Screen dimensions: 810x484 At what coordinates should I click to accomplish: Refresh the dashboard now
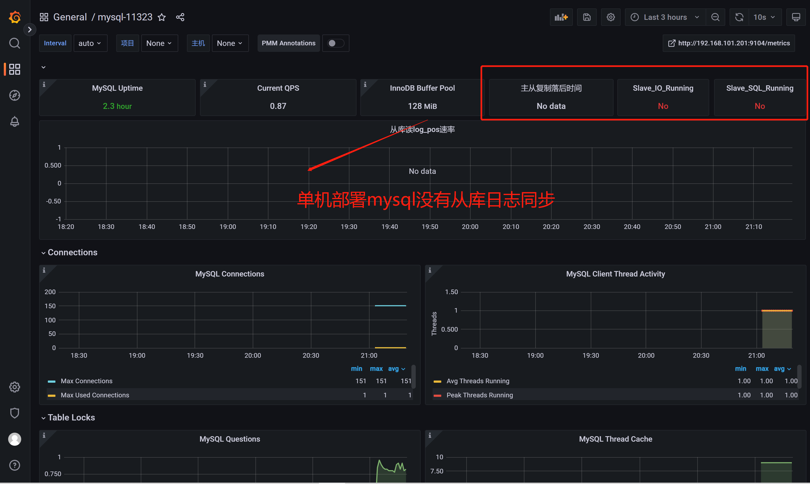coord(739,17)
